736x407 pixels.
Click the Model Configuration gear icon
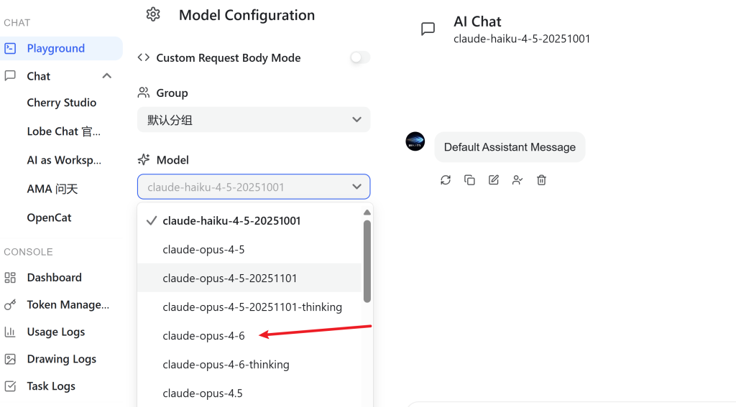tap(153, 14)
